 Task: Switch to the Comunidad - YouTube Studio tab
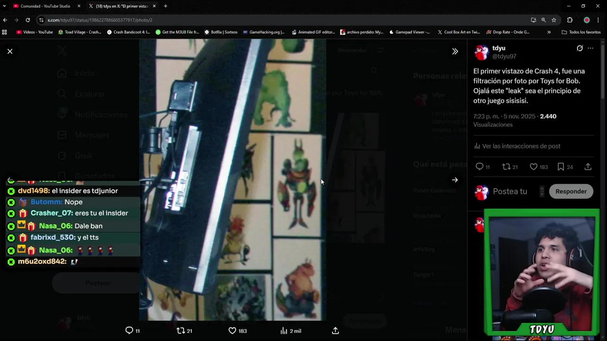(45, 6)
